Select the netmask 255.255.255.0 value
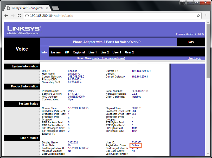The width and height of the screenshot is (212, 158). click(x=76, y=77)
